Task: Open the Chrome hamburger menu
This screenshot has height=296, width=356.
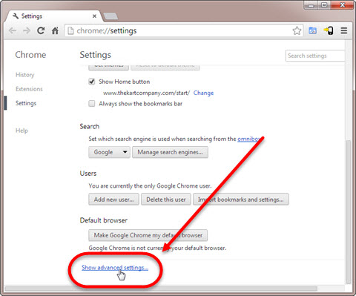Action: [344, 30]
